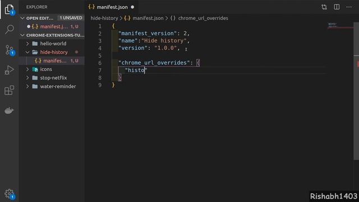Click the water-reminder folder name
359x202 pixels.
click(x=58, y=86)
